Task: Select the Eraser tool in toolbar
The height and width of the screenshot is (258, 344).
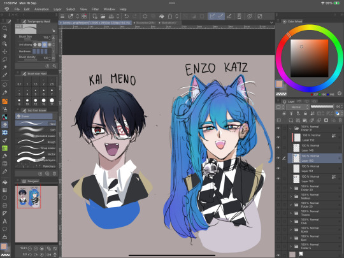Action: point(4,125)
